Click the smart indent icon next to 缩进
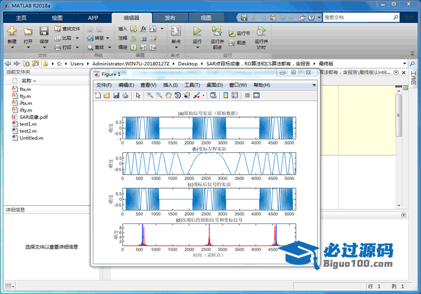This screenshot has width=421, height=294. click(134, 48)
